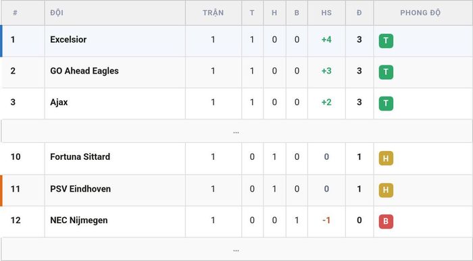Click Ajax's green T form badge
Viewport: 473px width, 261px height.
click(386, 104)
